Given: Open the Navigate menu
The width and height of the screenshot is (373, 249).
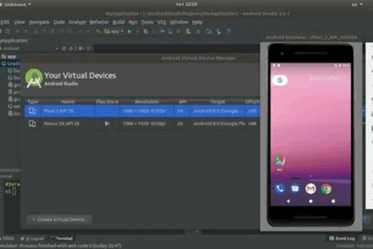Looking at the screenshot, I should tap(39, 22).
